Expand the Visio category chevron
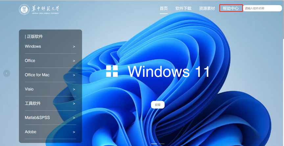Image resolution: width=284 pixels, height=146 pixels. [74, 89]
